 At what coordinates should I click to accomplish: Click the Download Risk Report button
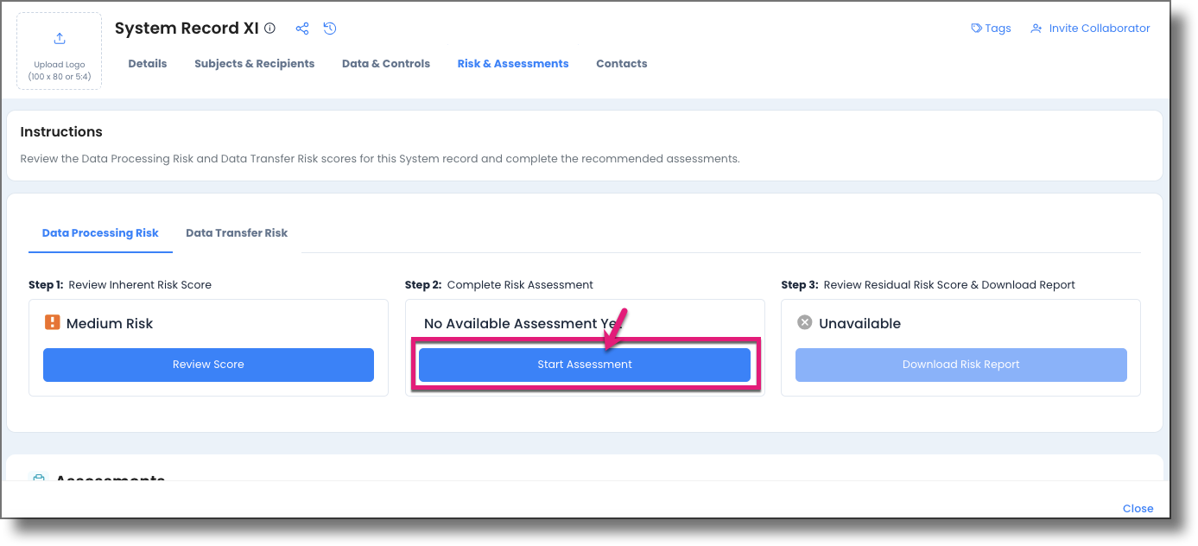(x=961, y=365)
